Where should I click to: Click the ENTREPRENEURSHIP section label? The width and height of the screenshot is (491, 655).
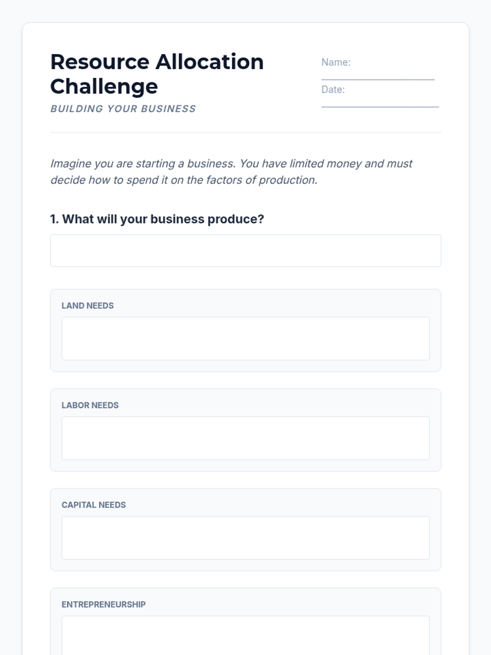(x=104, y=604)
